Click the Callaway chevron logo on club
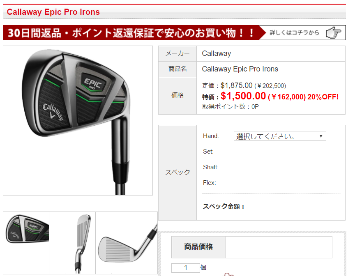 coord(53,112)
